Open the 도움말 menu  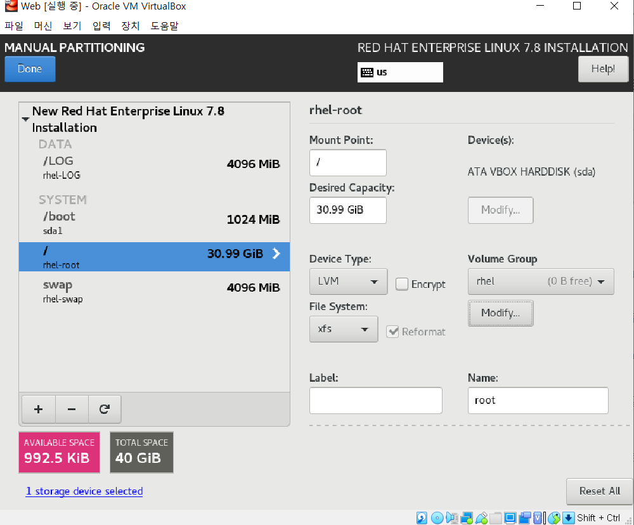164,26
